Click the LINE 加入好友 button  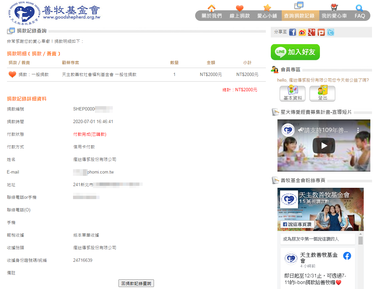295,52
